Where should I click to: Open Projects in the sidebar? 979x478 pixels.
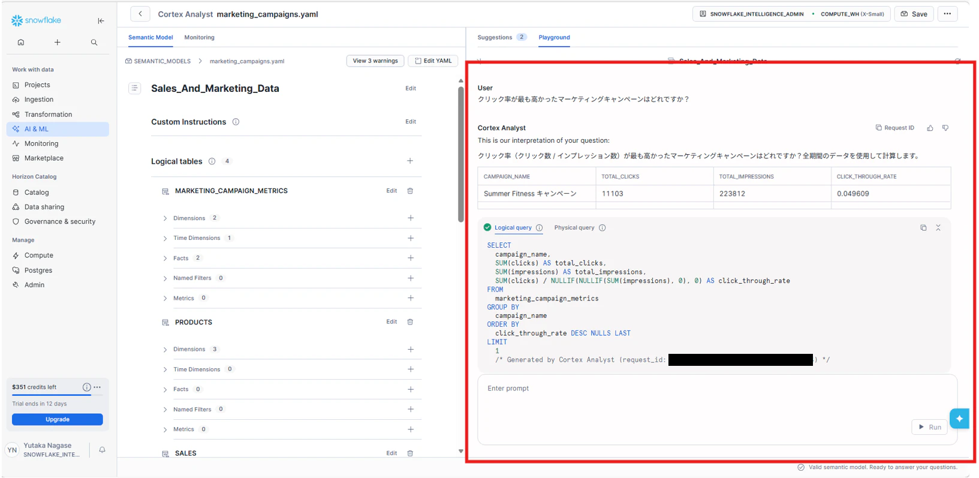point(58,85)
